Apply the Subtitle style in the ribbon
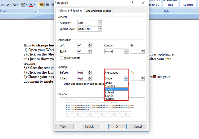The height and width of the screenshot is (139, 199). [x=188, y=3]
